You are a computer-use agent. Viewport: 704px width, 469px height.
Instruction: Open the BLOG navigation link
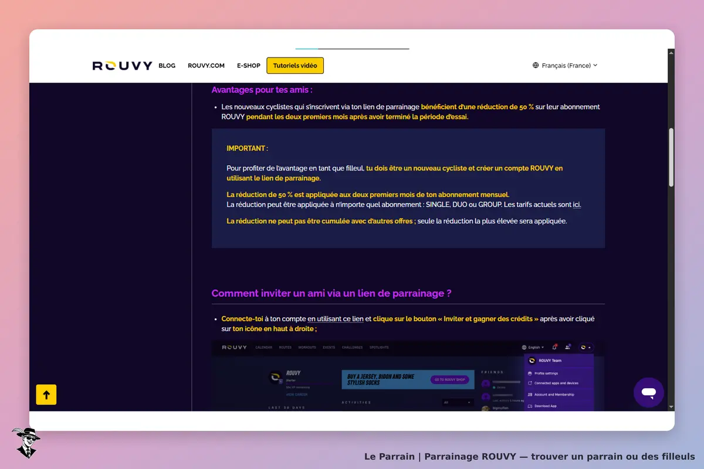(167, 66)
